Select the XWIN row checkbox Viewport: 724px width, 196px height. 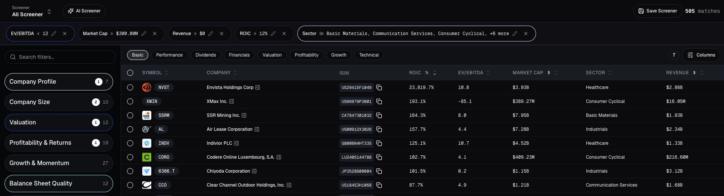pos(130,101)
